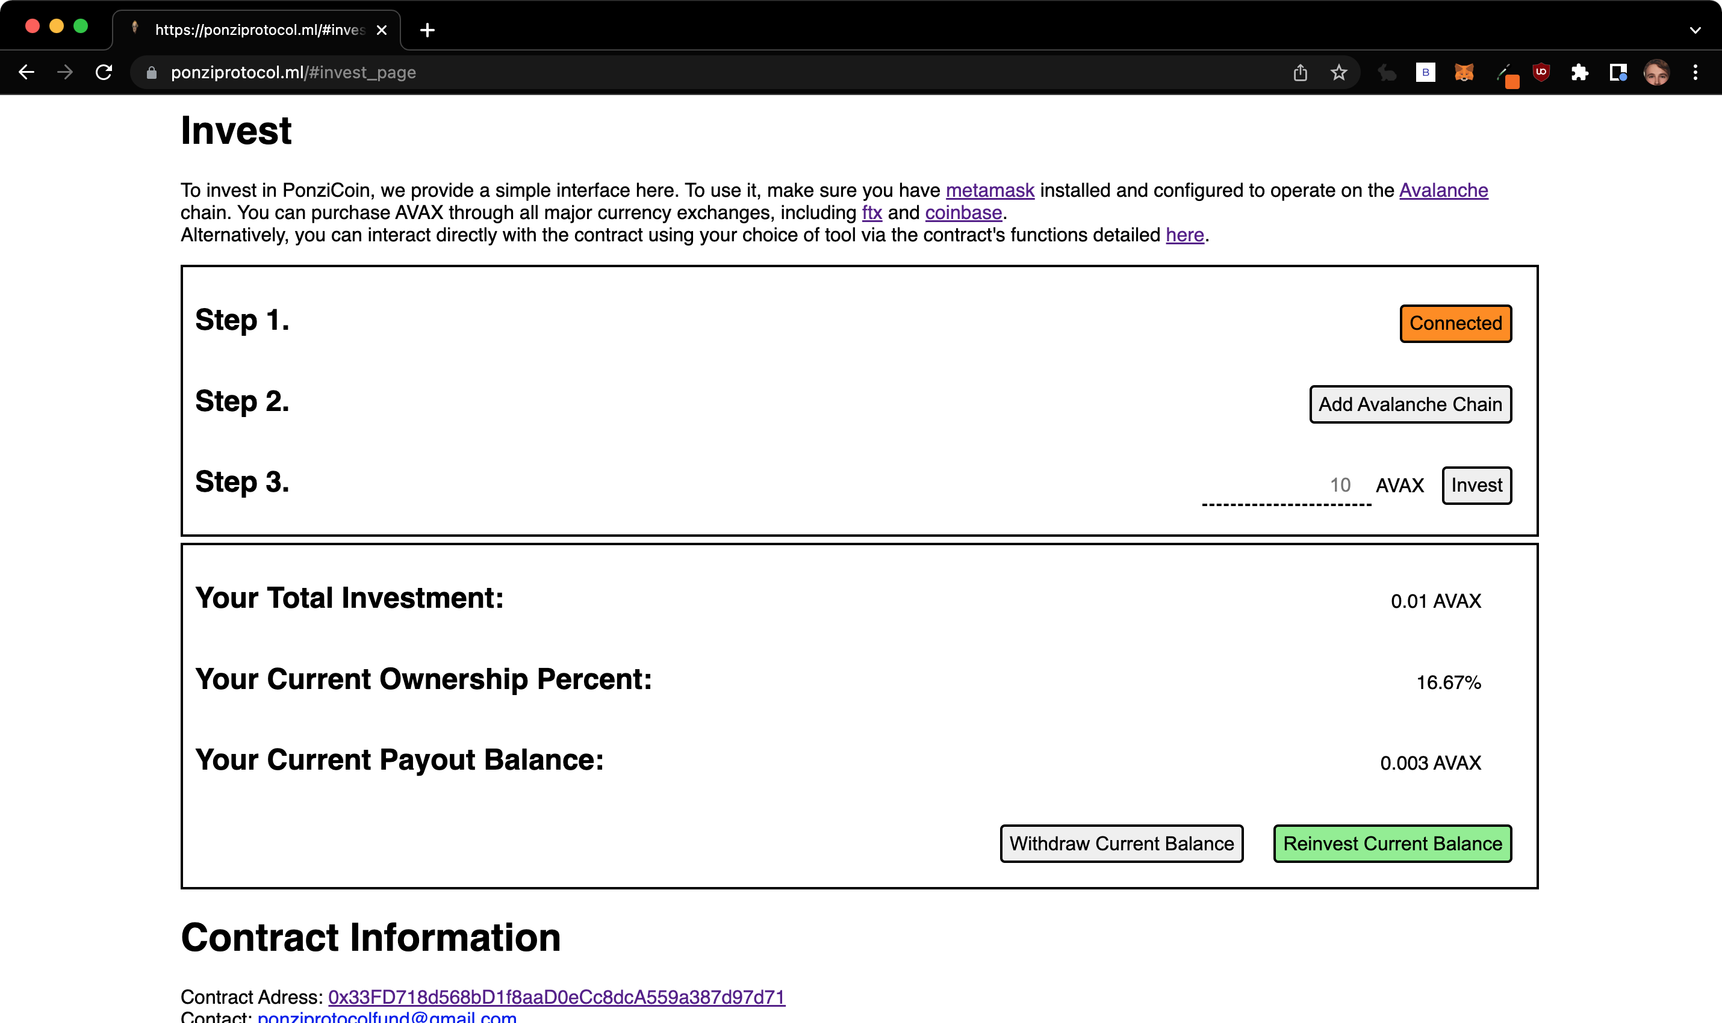Open the eyedropper color picker extension
The width and height of the screenshot is (1722, 1023).
(x=1508, y=72)
